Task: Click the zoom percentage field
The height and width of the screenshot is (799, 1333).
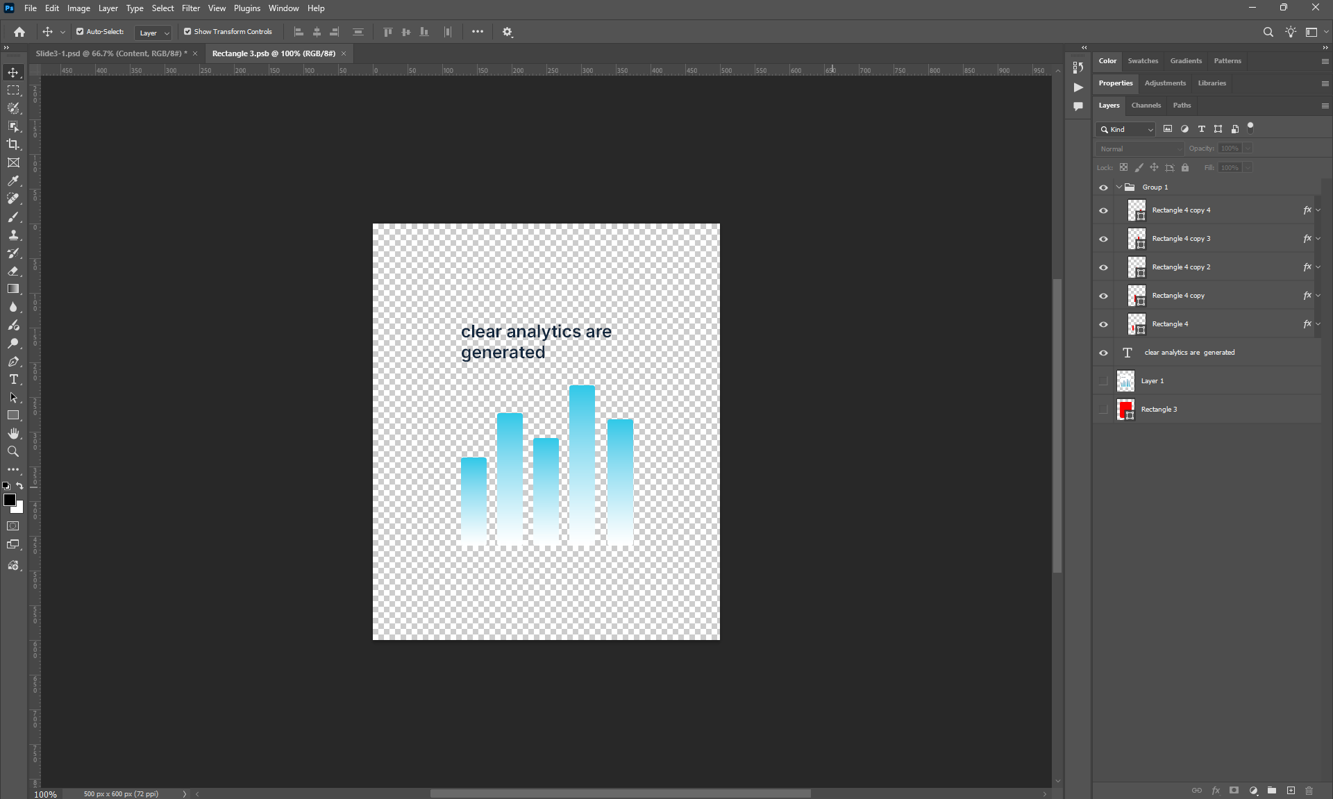Action: click(x=46, y=794)
